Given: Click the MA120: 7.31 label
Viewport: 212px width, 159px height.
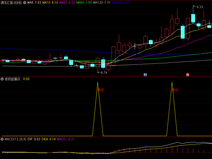Looking at the screenshot, I should [x=102, y=3].
